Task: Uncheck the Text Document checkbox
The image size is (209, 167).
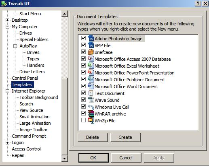Action: 84,93
